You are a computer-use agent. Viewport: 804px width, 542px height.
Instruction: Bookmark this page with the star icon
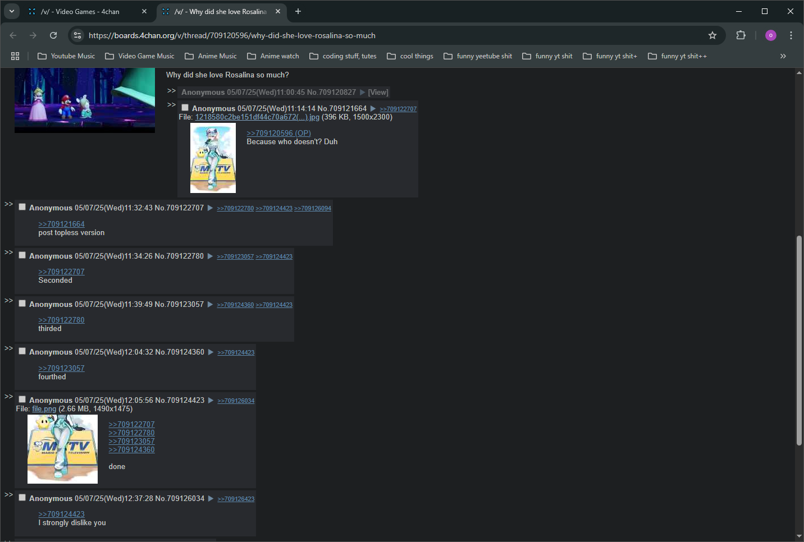point(712,35)
